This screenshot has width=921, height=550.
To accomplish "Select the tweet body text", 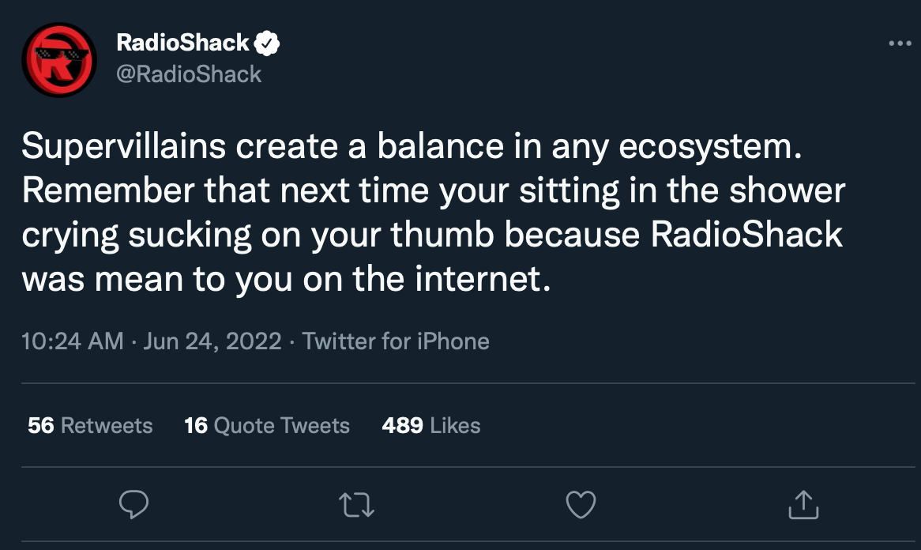I will (x=434, y=212).
